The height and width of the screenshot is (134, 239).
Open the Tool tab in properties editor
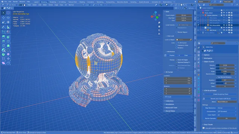point(199,48)
